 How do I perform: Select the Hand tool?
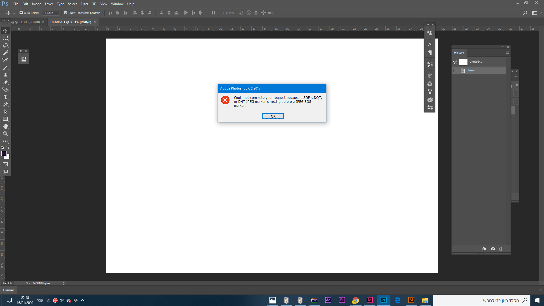coord(5,126)
